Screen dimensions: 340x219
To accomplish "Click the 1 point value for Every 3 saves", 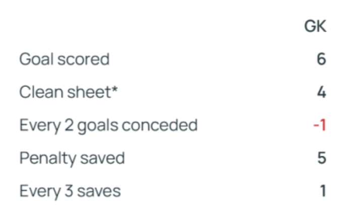I will click(x=322, y=191).
